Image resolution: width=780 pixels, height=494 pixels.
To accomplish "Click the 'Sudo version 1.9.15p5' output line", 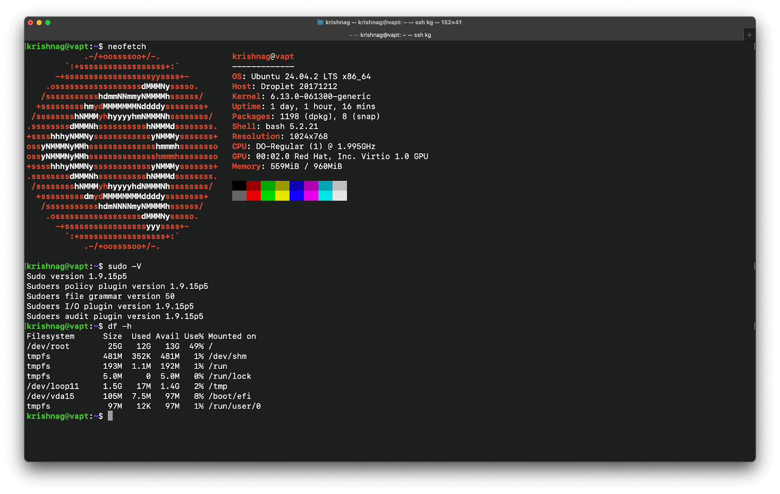I will coord(77,276).
